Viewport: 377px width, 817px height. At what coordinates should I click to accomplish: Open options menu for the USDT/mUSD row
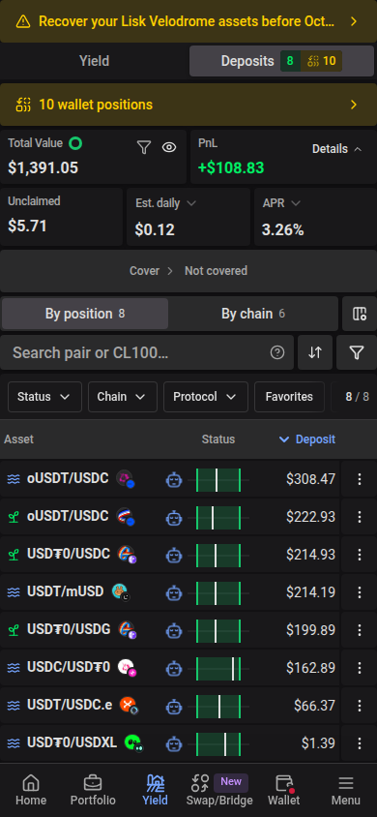point(359,592)
